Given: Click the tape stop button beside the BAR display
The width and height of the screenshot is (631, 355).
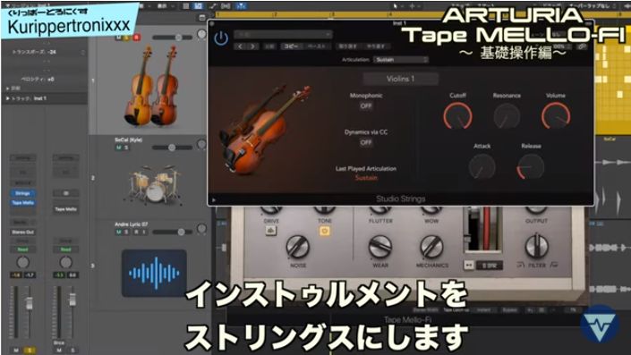Looking at the screenshot, I should point(469,266).
